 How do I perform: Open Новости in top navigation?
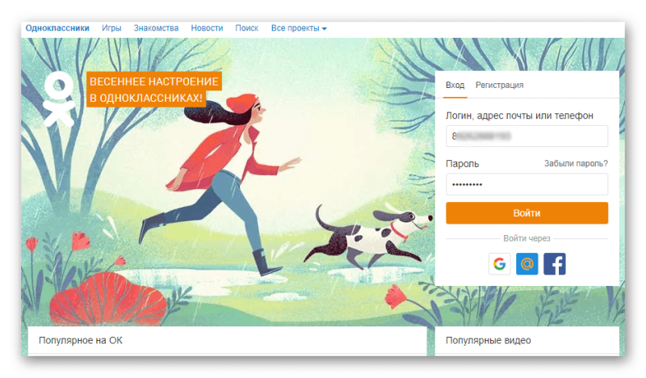click(207, 28)
